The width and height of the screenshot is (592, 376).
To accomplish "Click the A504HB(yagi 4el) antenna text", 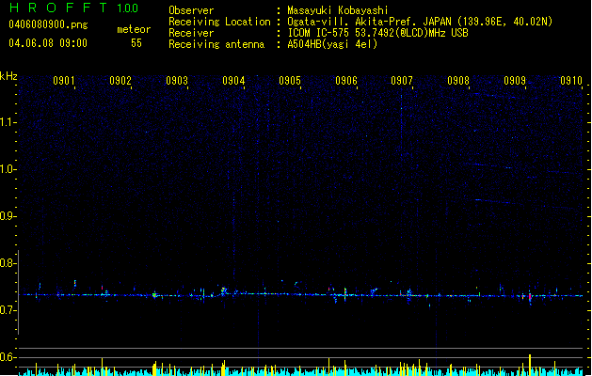I will click(332, 44).
